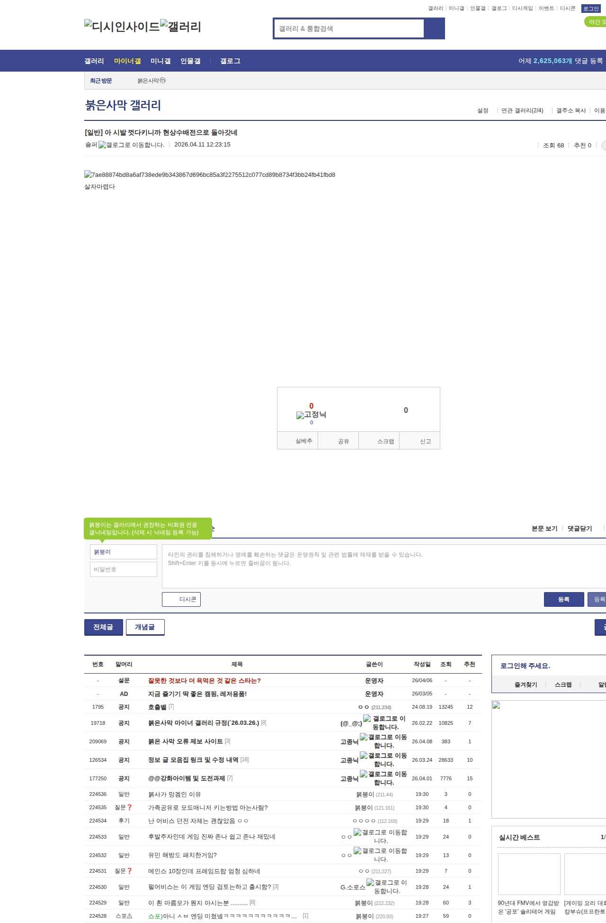
Task: Click the 로그인 button at the top
Action: [591, 9]
